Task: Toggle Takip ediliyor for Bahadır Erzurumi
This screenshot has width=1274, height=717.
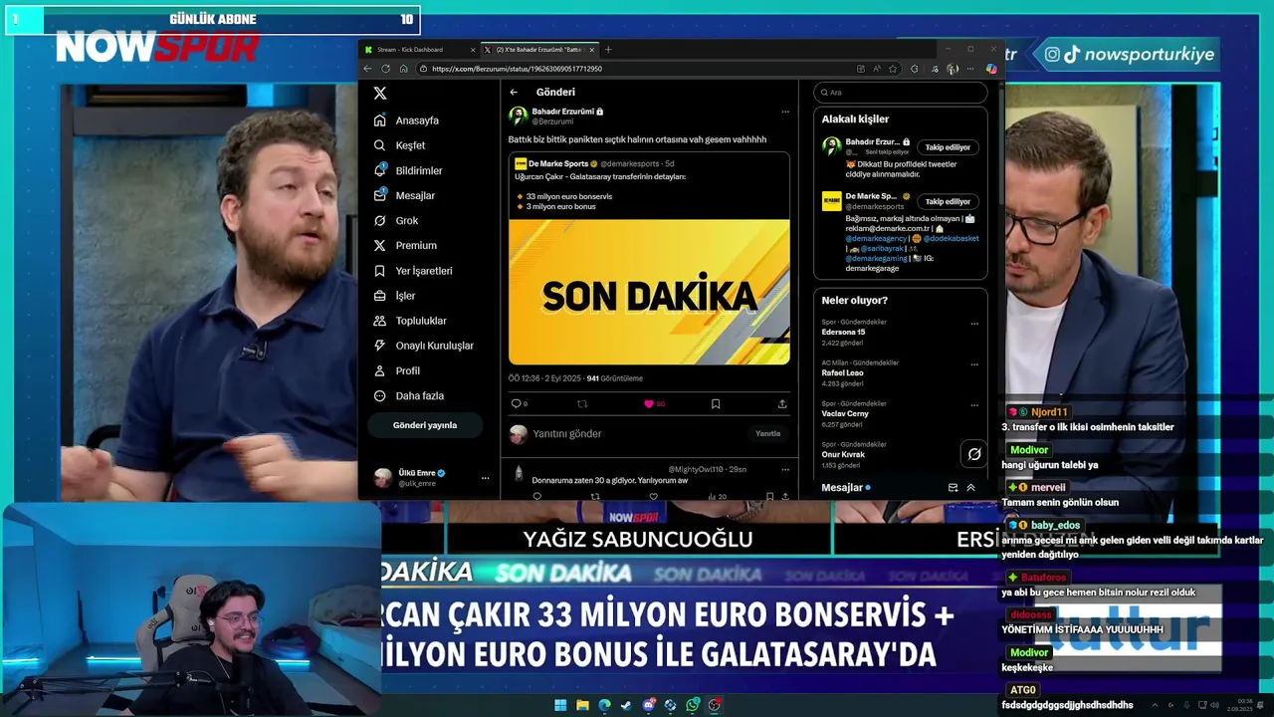Action: coord(948,147)
